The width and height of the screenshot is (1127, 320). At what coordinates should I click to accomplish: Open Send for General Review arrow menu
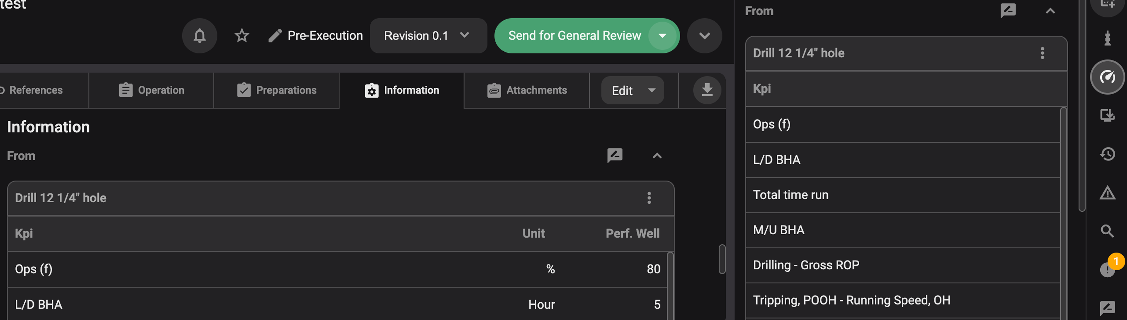[662, 35]
